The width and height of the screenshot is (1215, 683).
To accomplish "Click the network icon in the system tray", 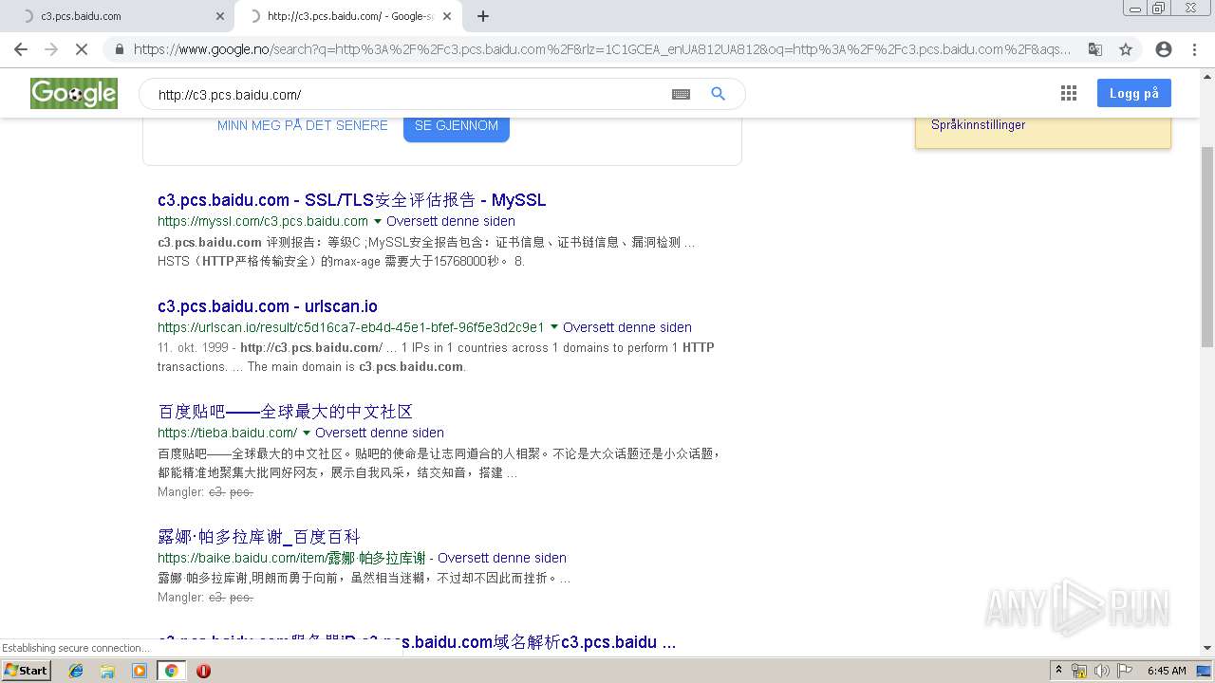I will point(1079,671).
